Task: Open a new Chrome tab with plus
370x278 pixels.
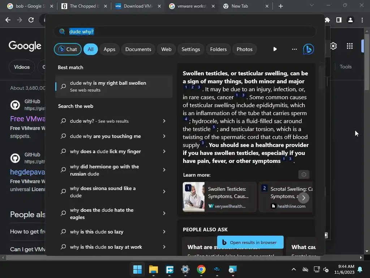Action: coord(280,6)
